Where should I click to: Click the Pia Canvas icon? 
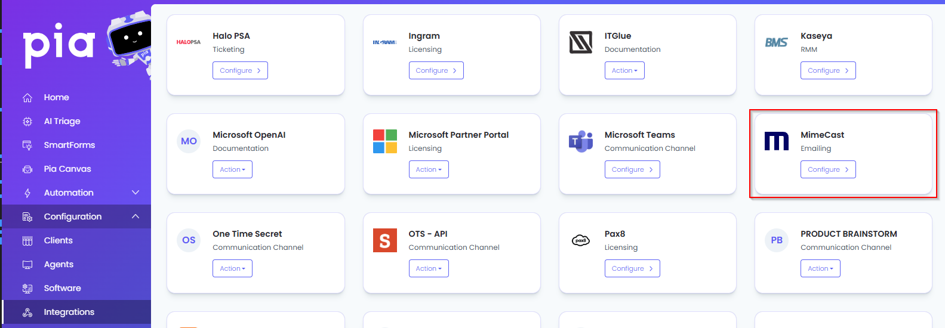tap(27, 169)
